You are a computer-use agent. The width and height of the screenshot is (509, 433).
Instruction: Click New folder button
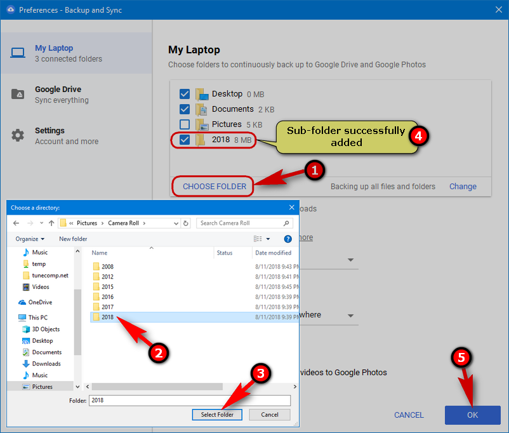point(73,239)
